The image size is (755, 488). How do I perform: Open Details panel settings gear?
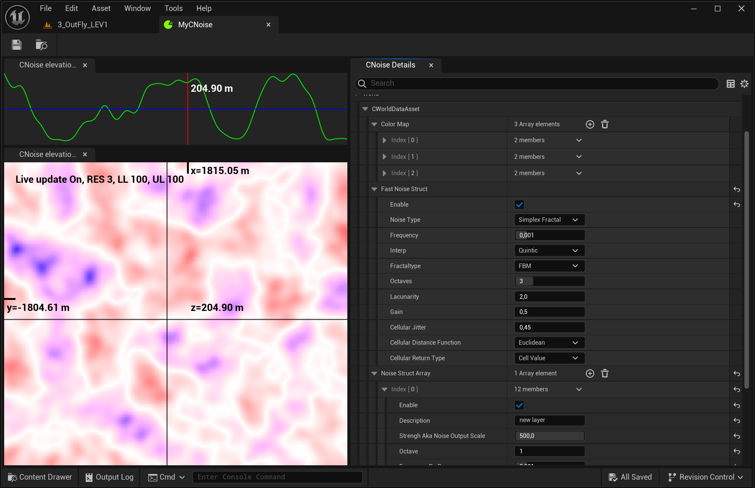click(744, 84)
